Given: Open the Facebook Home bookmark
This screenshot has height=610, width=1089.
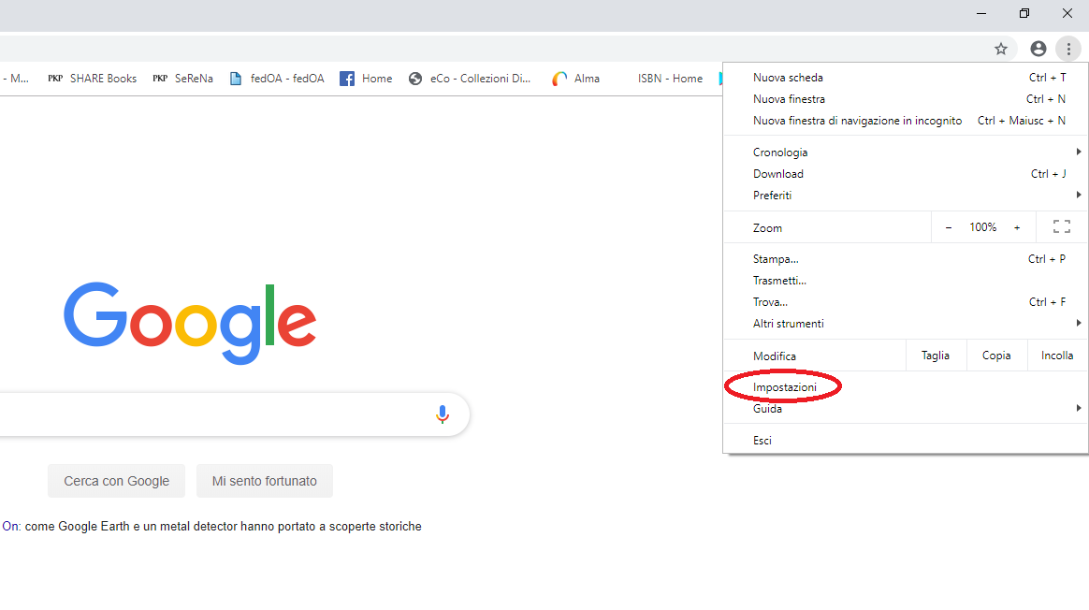Looking at the screenshot, I should coord(366,79).
